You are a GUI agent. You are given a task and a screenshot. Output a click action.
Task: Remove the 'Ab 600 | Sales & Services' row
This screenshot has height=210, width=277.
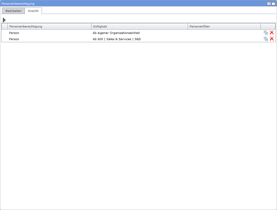tap(272, 39)
